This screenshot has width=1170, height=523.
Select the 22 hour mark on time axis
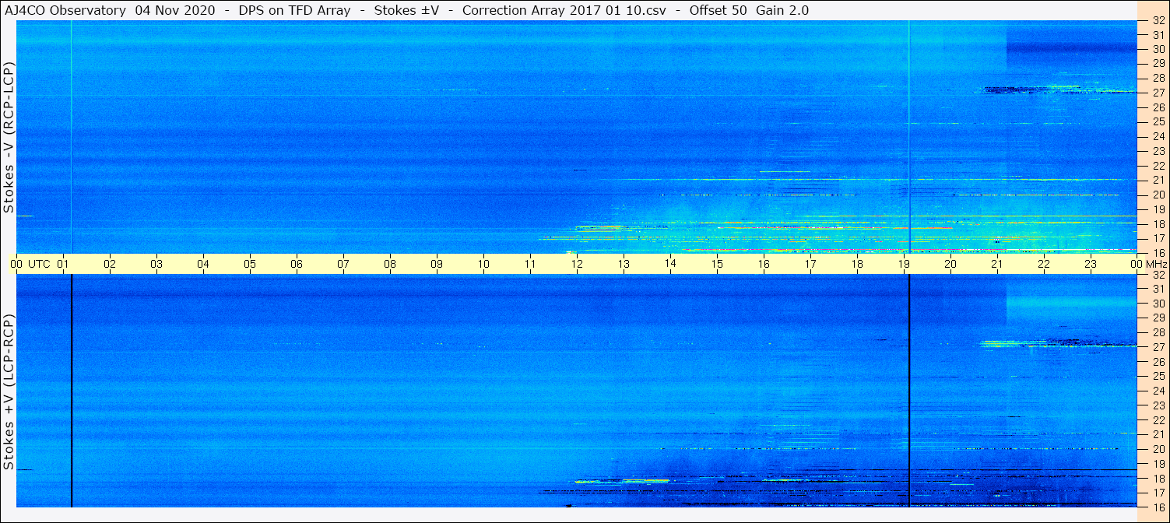click(1045, 264)
